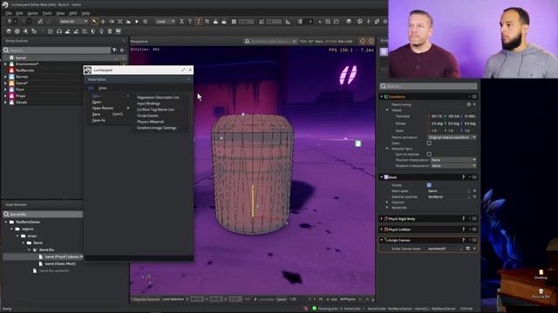
Task: Toggle the Static checkbox in Transform
Action: [x=429, y=143]
